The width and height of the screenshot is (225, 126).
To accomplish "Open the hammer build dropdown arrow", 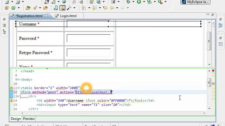I will (x=74, y=8).
